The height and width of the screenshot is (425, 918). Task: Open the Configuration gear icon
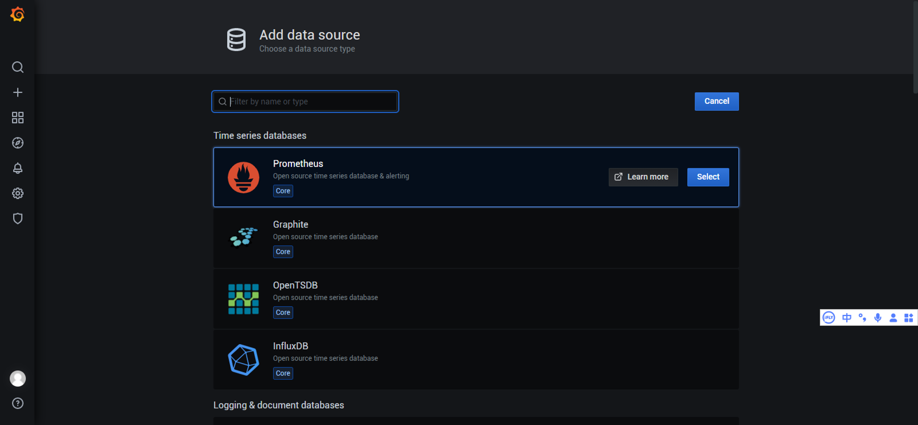[17, 194]
